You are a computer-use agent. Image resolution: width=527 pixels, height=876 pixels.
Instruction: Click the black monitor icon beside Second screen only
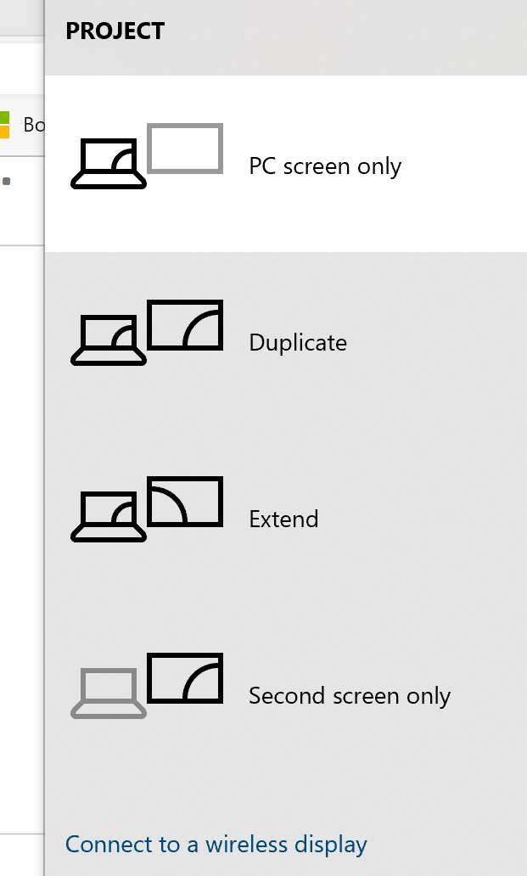(185, 677)
